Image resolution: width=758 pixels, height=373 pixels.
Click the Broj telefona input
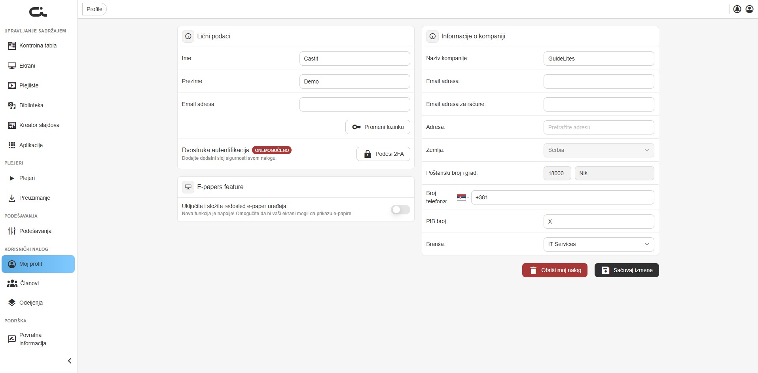point(563,197)
